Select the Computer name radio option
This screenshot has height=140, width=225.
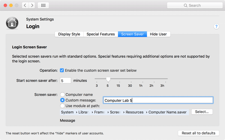[62, 94]
